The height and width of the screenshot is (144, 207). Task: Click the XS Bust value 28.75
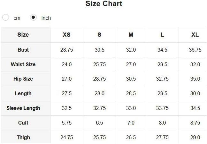click(x=67, y=50)
